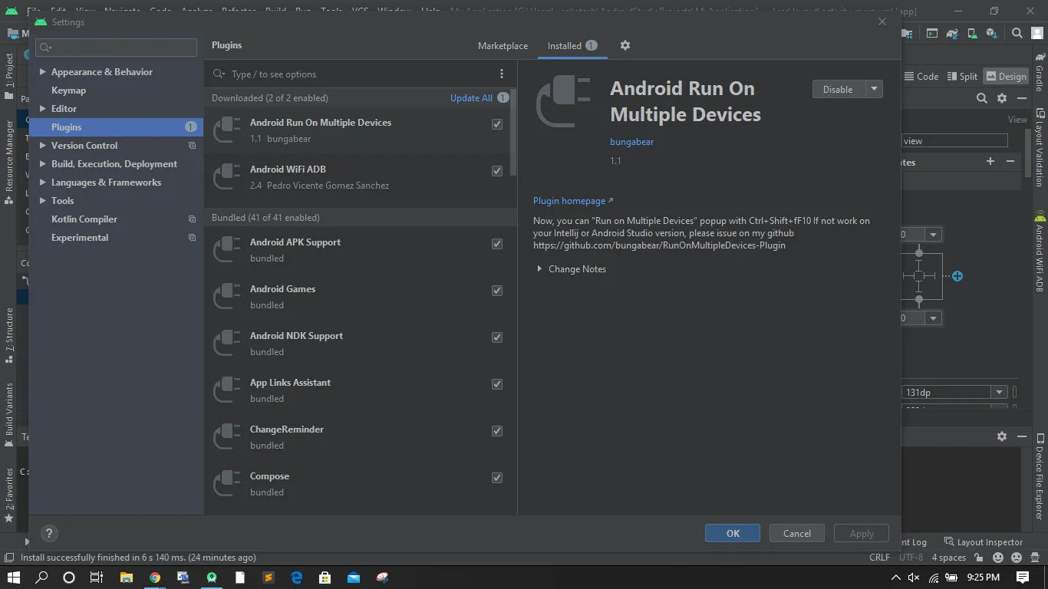This screenshot has height=589, width=1048.
Task: Expand the Tools settings section
Action: pos(43,201)
